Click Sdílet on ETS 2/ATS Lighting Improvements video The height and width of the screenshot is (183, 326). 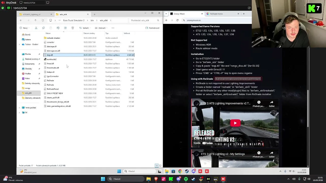point(271,104)
